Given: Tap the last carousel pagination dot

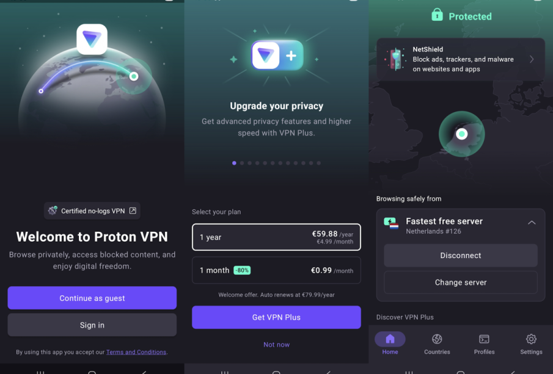Looking at the screenshot, I should pos(319,163).
